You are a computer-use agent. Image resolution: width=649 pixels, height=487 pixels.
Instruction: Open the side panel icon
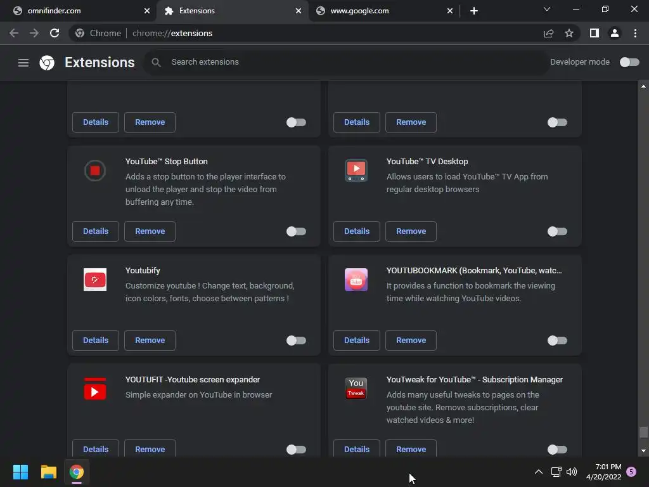click(x=594, y=33)
